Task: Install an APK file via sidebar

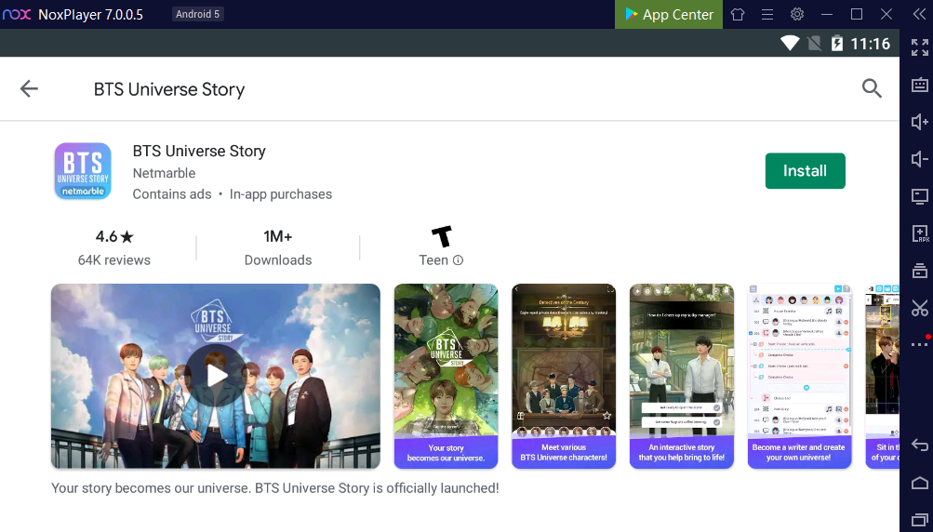Action: coord(920,233)
